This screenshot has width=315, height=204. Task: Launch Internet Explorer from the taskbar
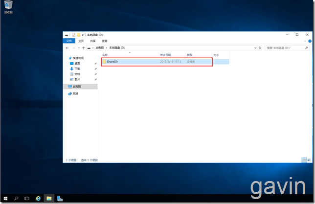(38, 199)
